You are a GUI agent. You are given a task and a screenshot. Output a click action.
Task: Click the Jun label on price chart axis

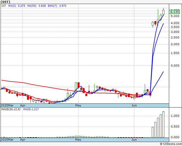coord(134,105)
